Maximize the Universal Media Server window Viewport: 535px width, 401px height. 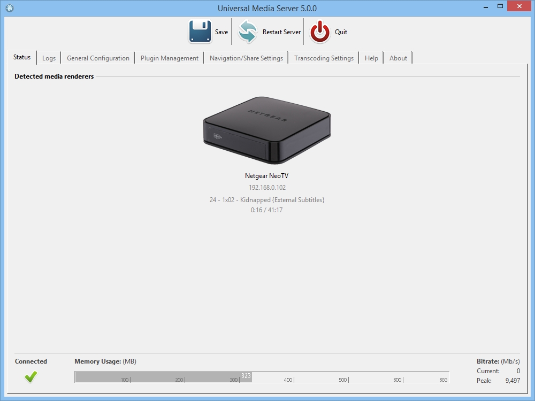pyautogui.click(x=500, y=6)
